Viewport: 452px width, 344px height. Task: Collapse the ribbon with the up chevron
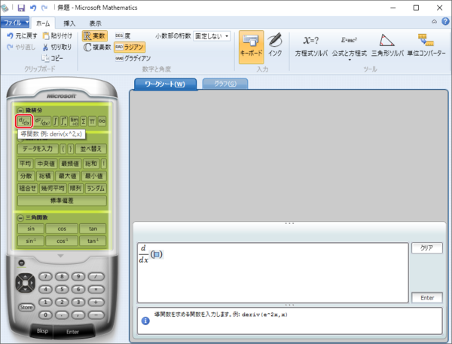pyautogui.click(x=434, y=22)
